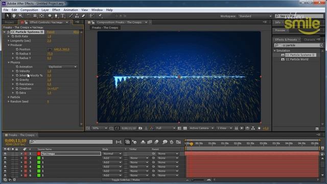The width and height of the screenshot is (327, 184).
Task: Open the Effect menu
Action: point(56,10)
